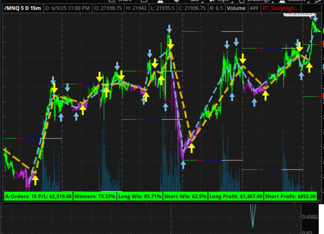Click the A-Orders: 15 P/L: $2,319.00 label
The height and width of the screenshot is (234, 324).
[x=38, y=196]
